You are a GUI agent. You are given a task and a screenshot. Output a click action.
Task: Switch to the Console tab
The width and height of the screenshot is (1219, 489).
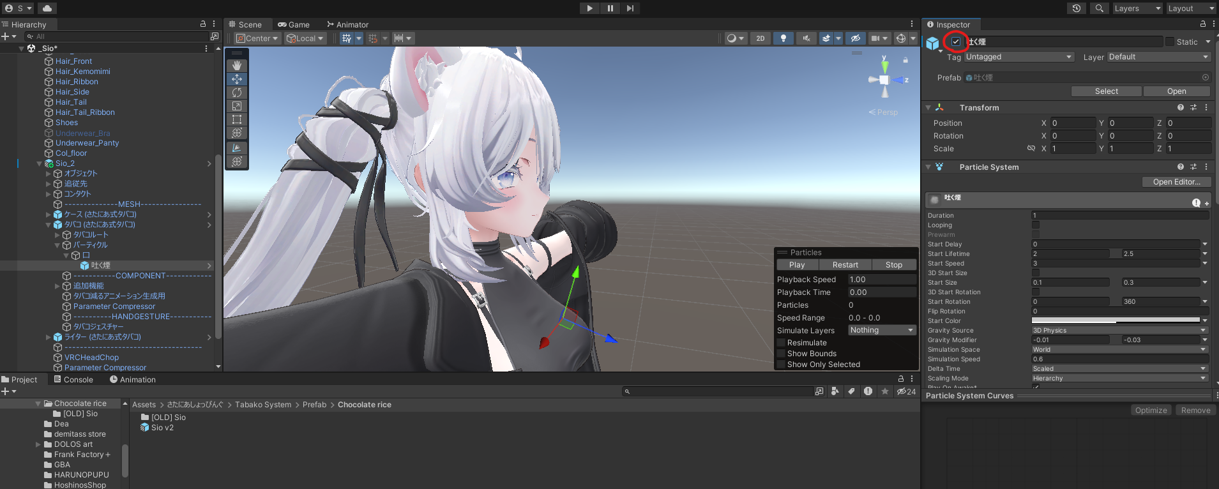(x=73, y=379)
